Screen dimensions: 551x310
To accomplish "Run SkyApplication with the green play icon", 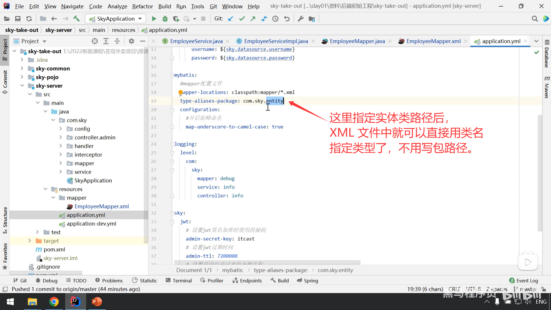I will (154, 19).
